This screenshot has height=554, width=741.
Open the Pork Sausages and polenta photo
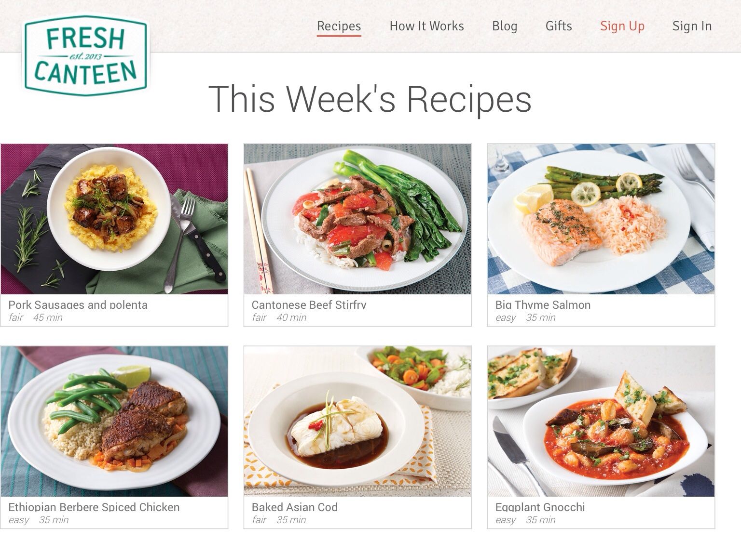click(x=114, y=219)
